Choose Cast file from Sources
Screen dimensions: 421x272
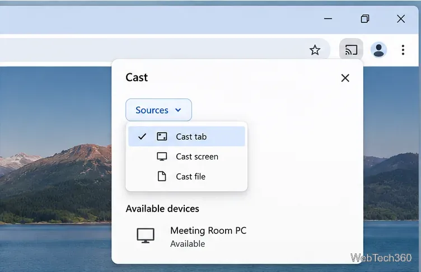pos(186,176)
